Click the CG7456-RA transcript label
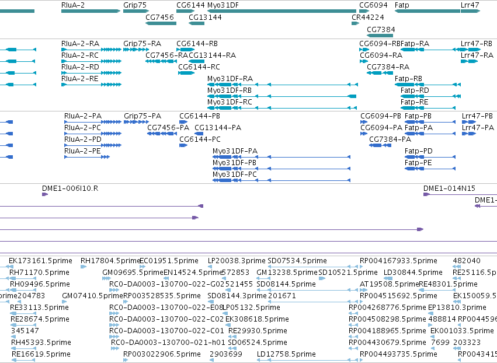 (166, 55)
